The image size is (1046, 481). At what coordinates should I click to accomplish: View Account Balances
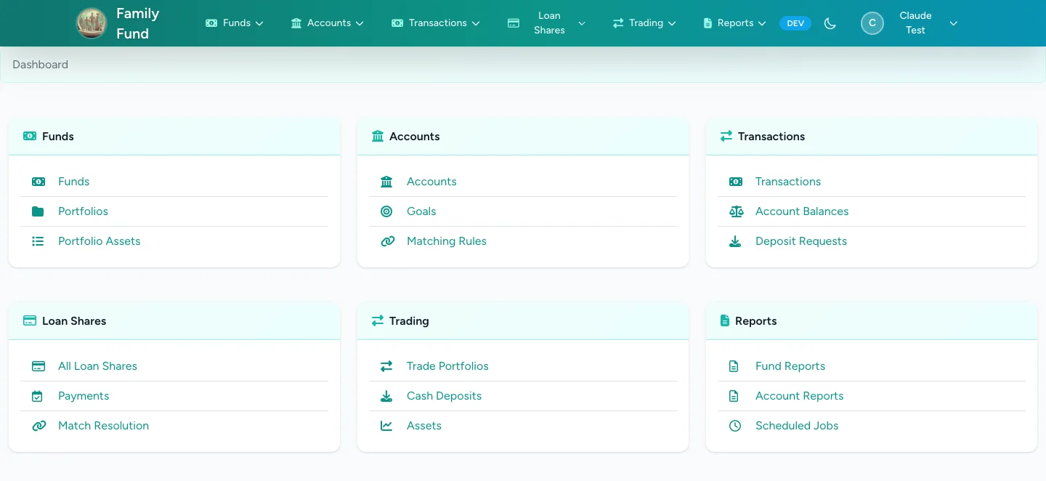pyautogui.click(x=802, y=211)
